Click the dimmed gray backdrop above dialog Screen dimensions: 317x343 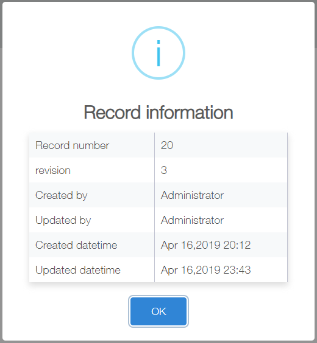[158, 1]
